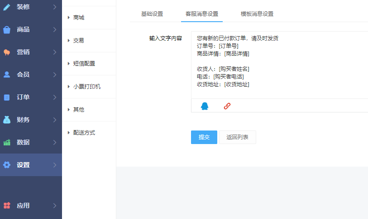Insert a hyperlink with the red chain icon
Viewport: 368px width, 219px height.
[227, 106]
